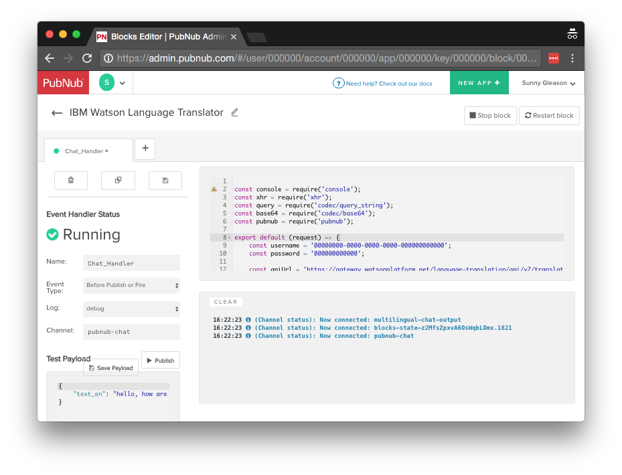Add a new event handler tab
This screenshot has height=475, width=622.
(145, 149)
